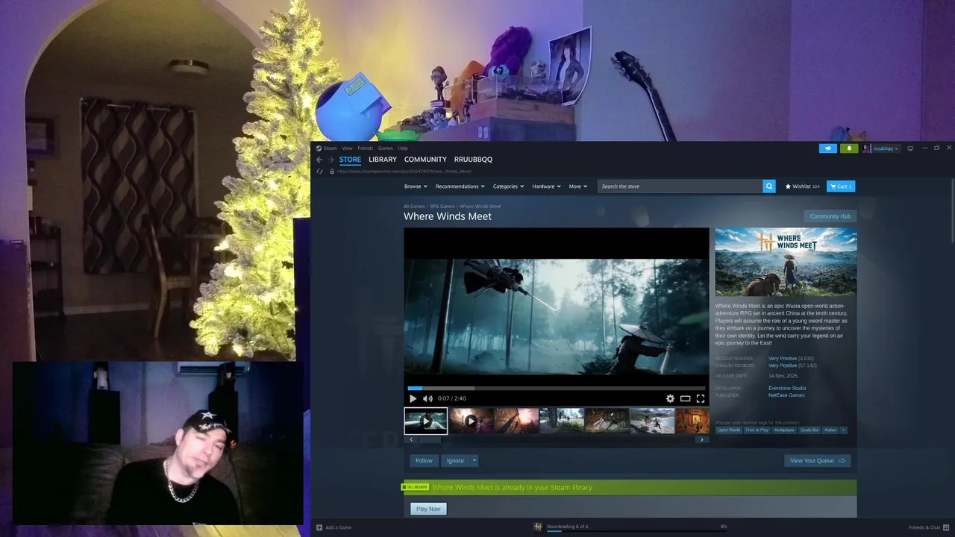The image size is (955, 537).
Task: Open Everstone Studio developer link
Action: (x=787, y=388)
